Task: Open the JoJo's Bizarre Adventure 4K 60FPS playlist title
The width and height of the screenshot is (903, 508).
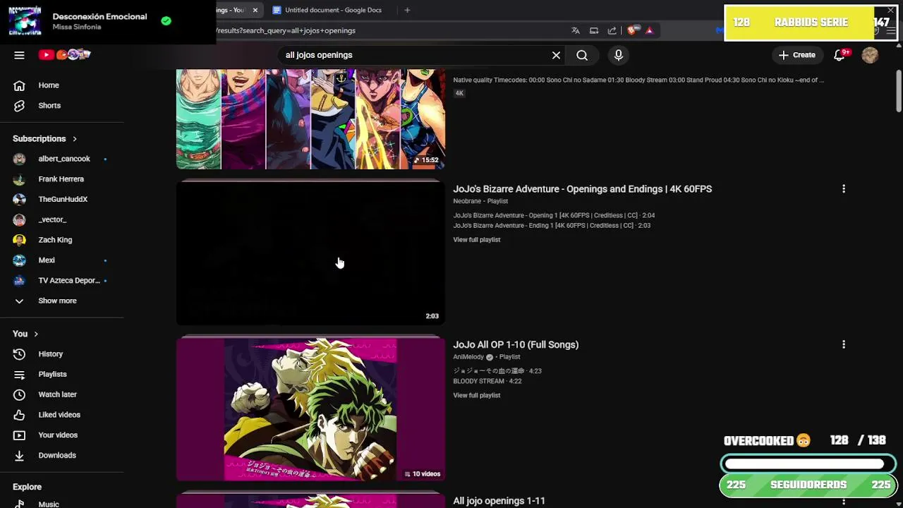Action: (582, 189)
